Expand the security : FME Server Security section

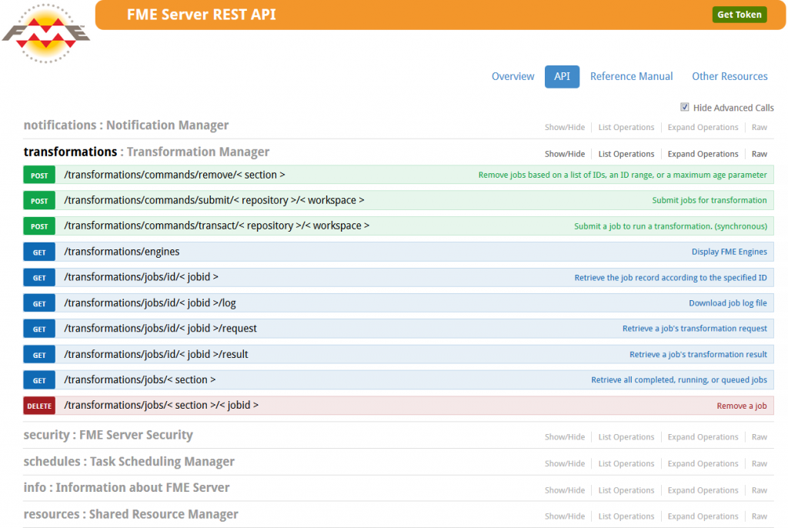[108, 435]
